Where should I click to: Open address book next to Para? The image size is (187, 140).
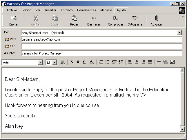point(7,39)
